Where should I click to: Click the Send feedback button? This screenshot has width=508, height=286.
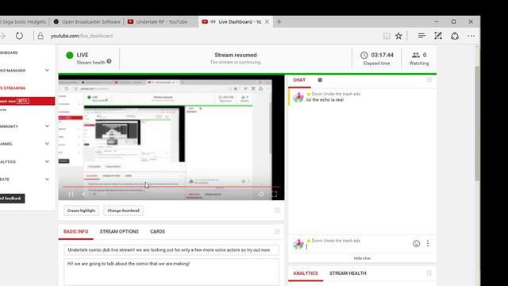[13, 199]
